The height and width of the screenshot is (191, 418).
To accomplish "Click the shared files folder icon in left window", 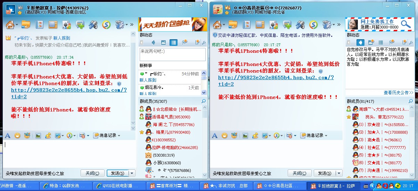I will (x=26, y=25).
